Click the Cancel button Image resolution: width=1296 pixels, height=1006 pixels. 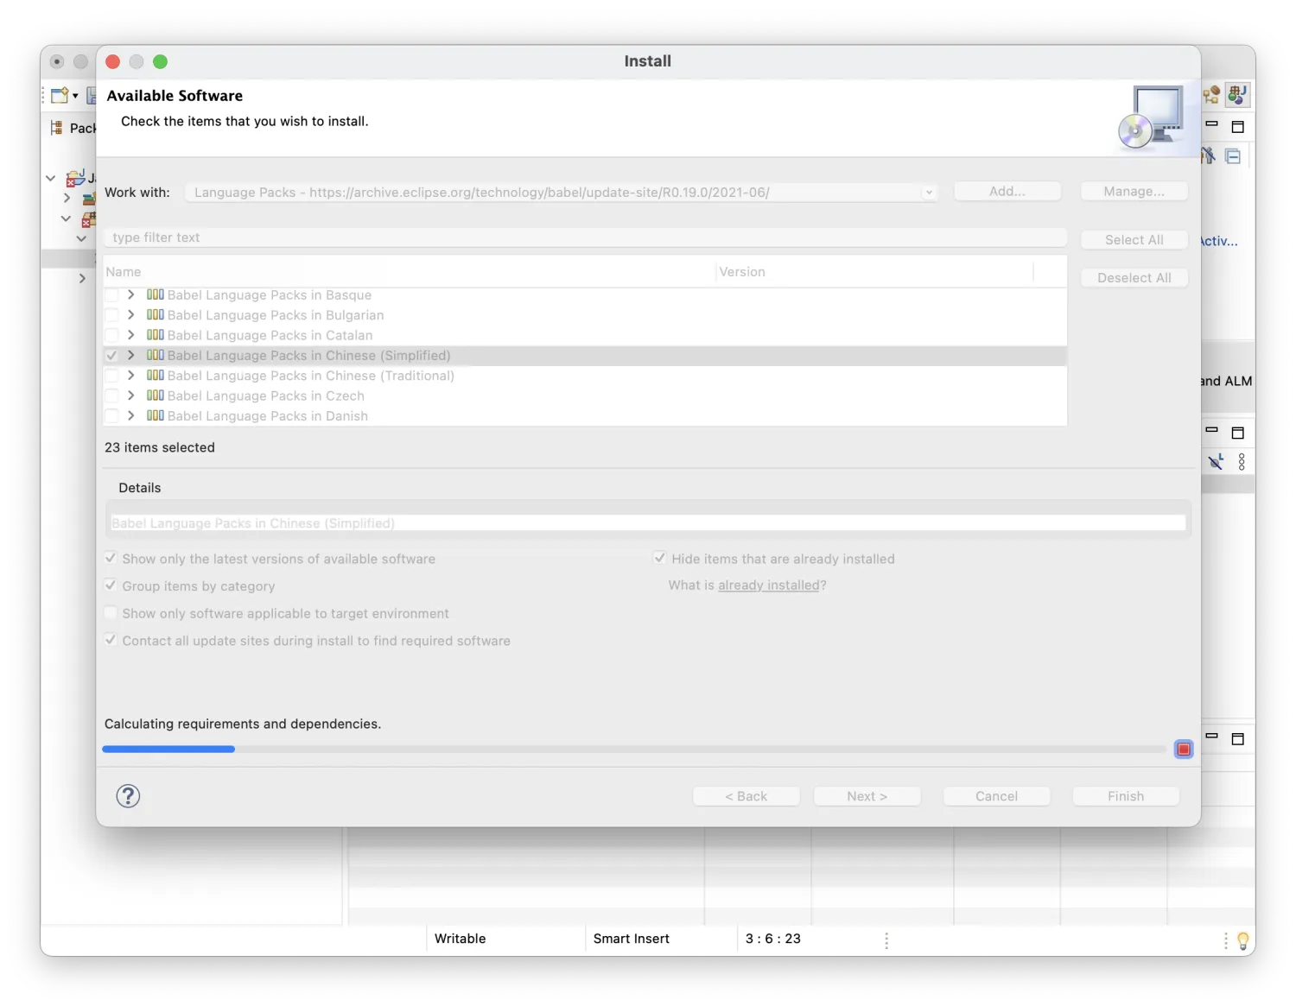tap(996, 796)
